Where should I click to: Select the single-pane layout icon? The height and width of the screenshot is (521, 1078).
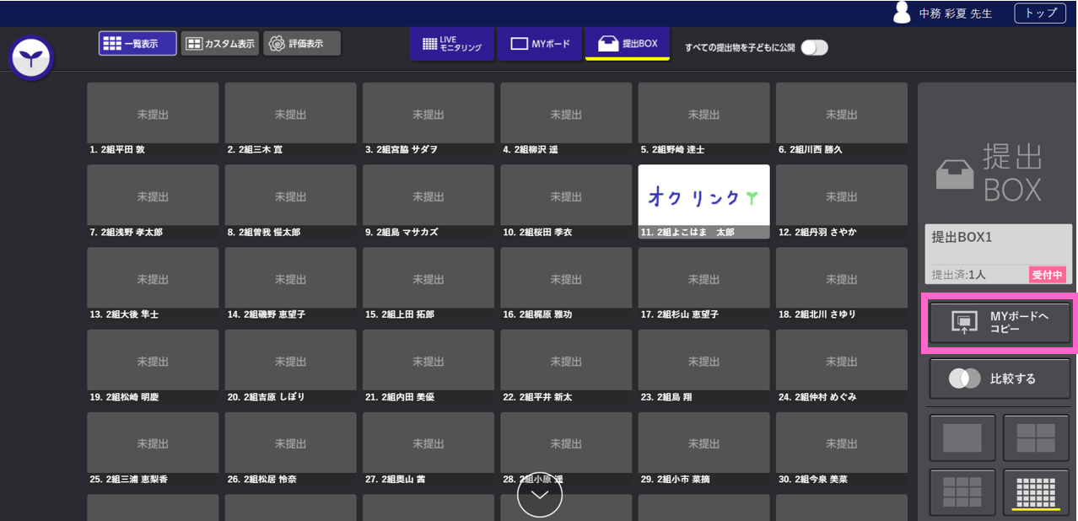(962, 438)
